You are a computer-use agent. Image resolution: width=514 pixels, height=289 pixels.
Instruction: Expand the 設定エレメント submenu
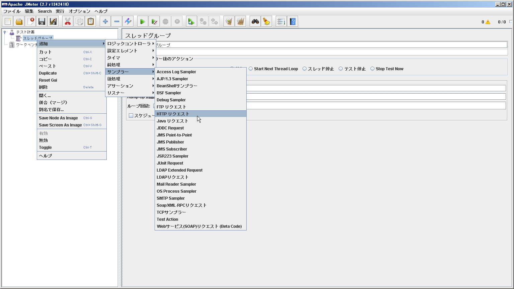(x=130, y=51)
